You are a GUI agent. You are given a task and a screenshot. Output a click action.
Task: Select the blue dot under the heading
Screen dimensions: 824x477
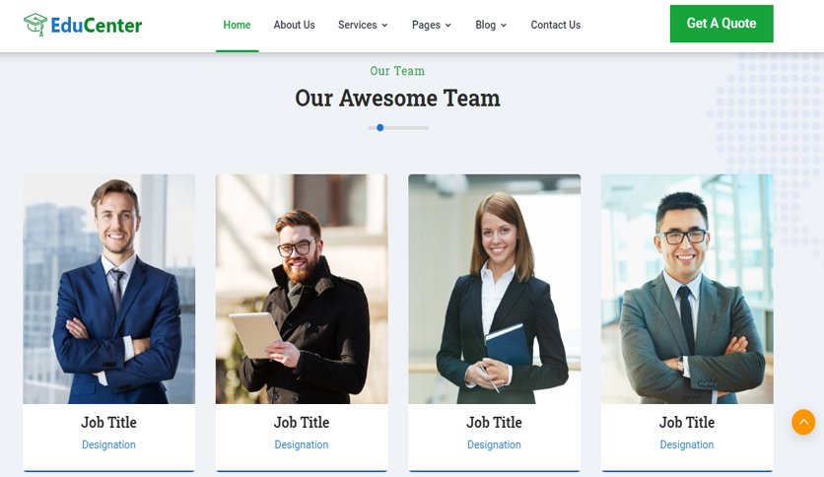coord(379,128)
